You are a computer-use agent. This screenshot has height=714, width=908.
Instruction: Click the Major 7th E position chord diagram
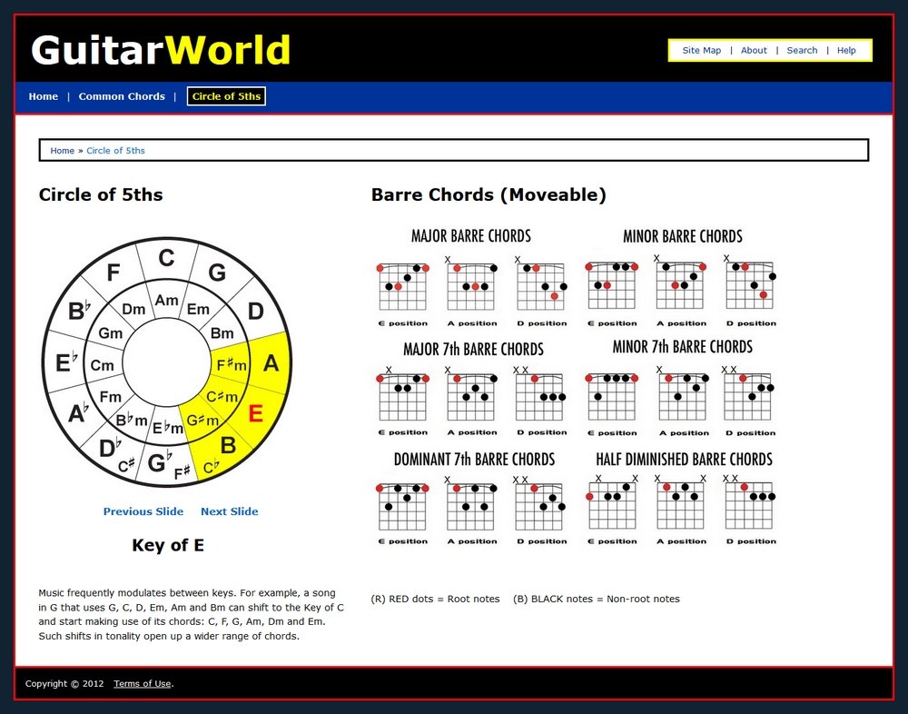coord(402,401)
